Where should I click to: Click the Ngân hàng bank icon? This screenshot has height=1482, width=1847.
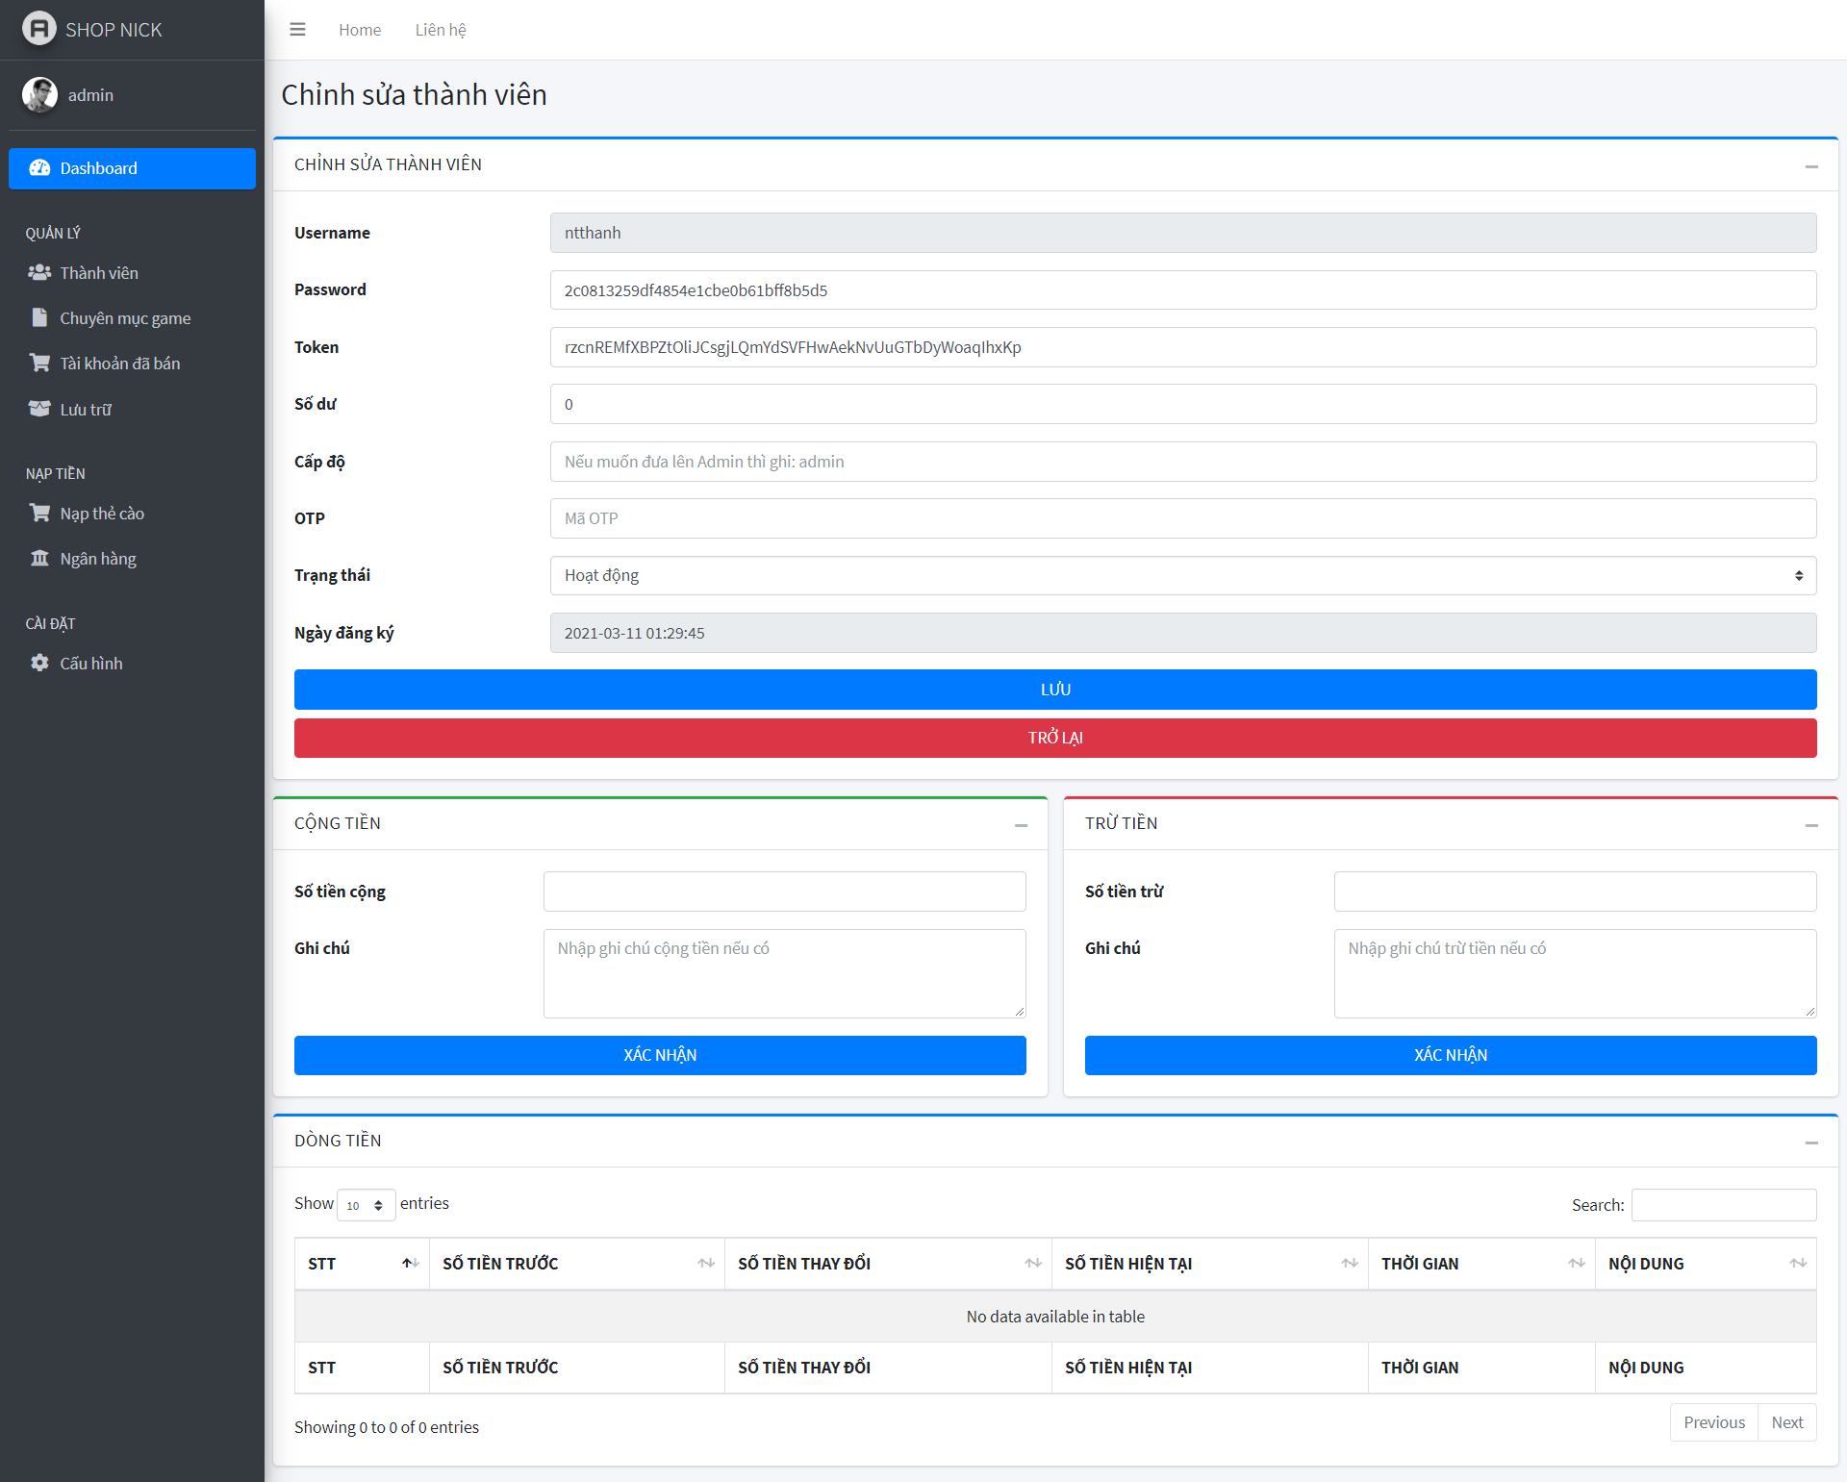(x=39, y=559)
